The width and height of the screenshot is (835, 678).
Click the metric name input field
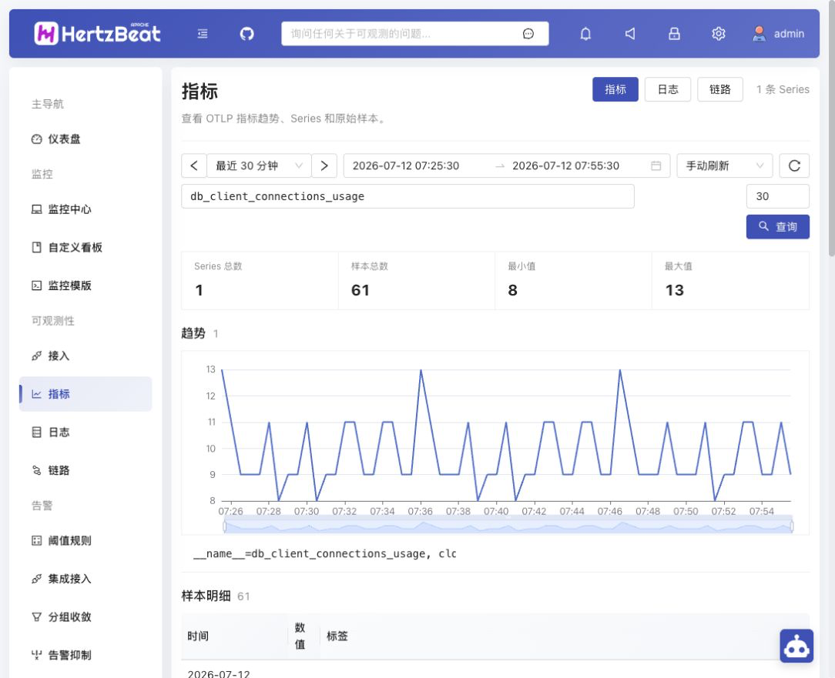(x=408, y=196)
